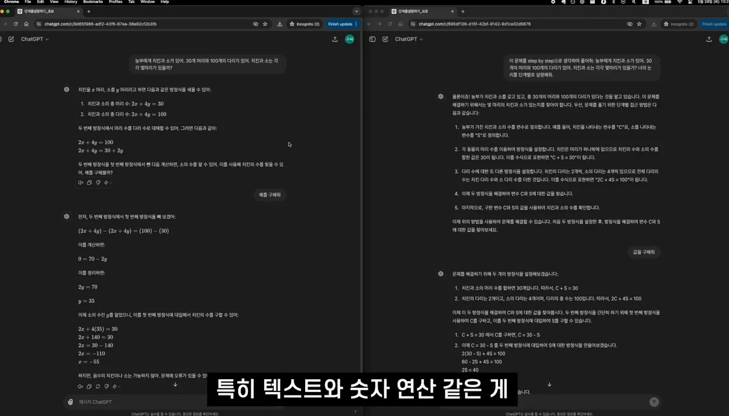Open the ChatGPT model dropdown in right window
The width and height of the screenshot is (729, 416).
[x=409, y=39]
